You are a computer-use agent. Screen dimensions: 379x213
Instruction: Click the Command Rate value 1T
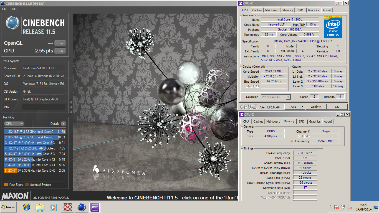click(x=305, y=187)
